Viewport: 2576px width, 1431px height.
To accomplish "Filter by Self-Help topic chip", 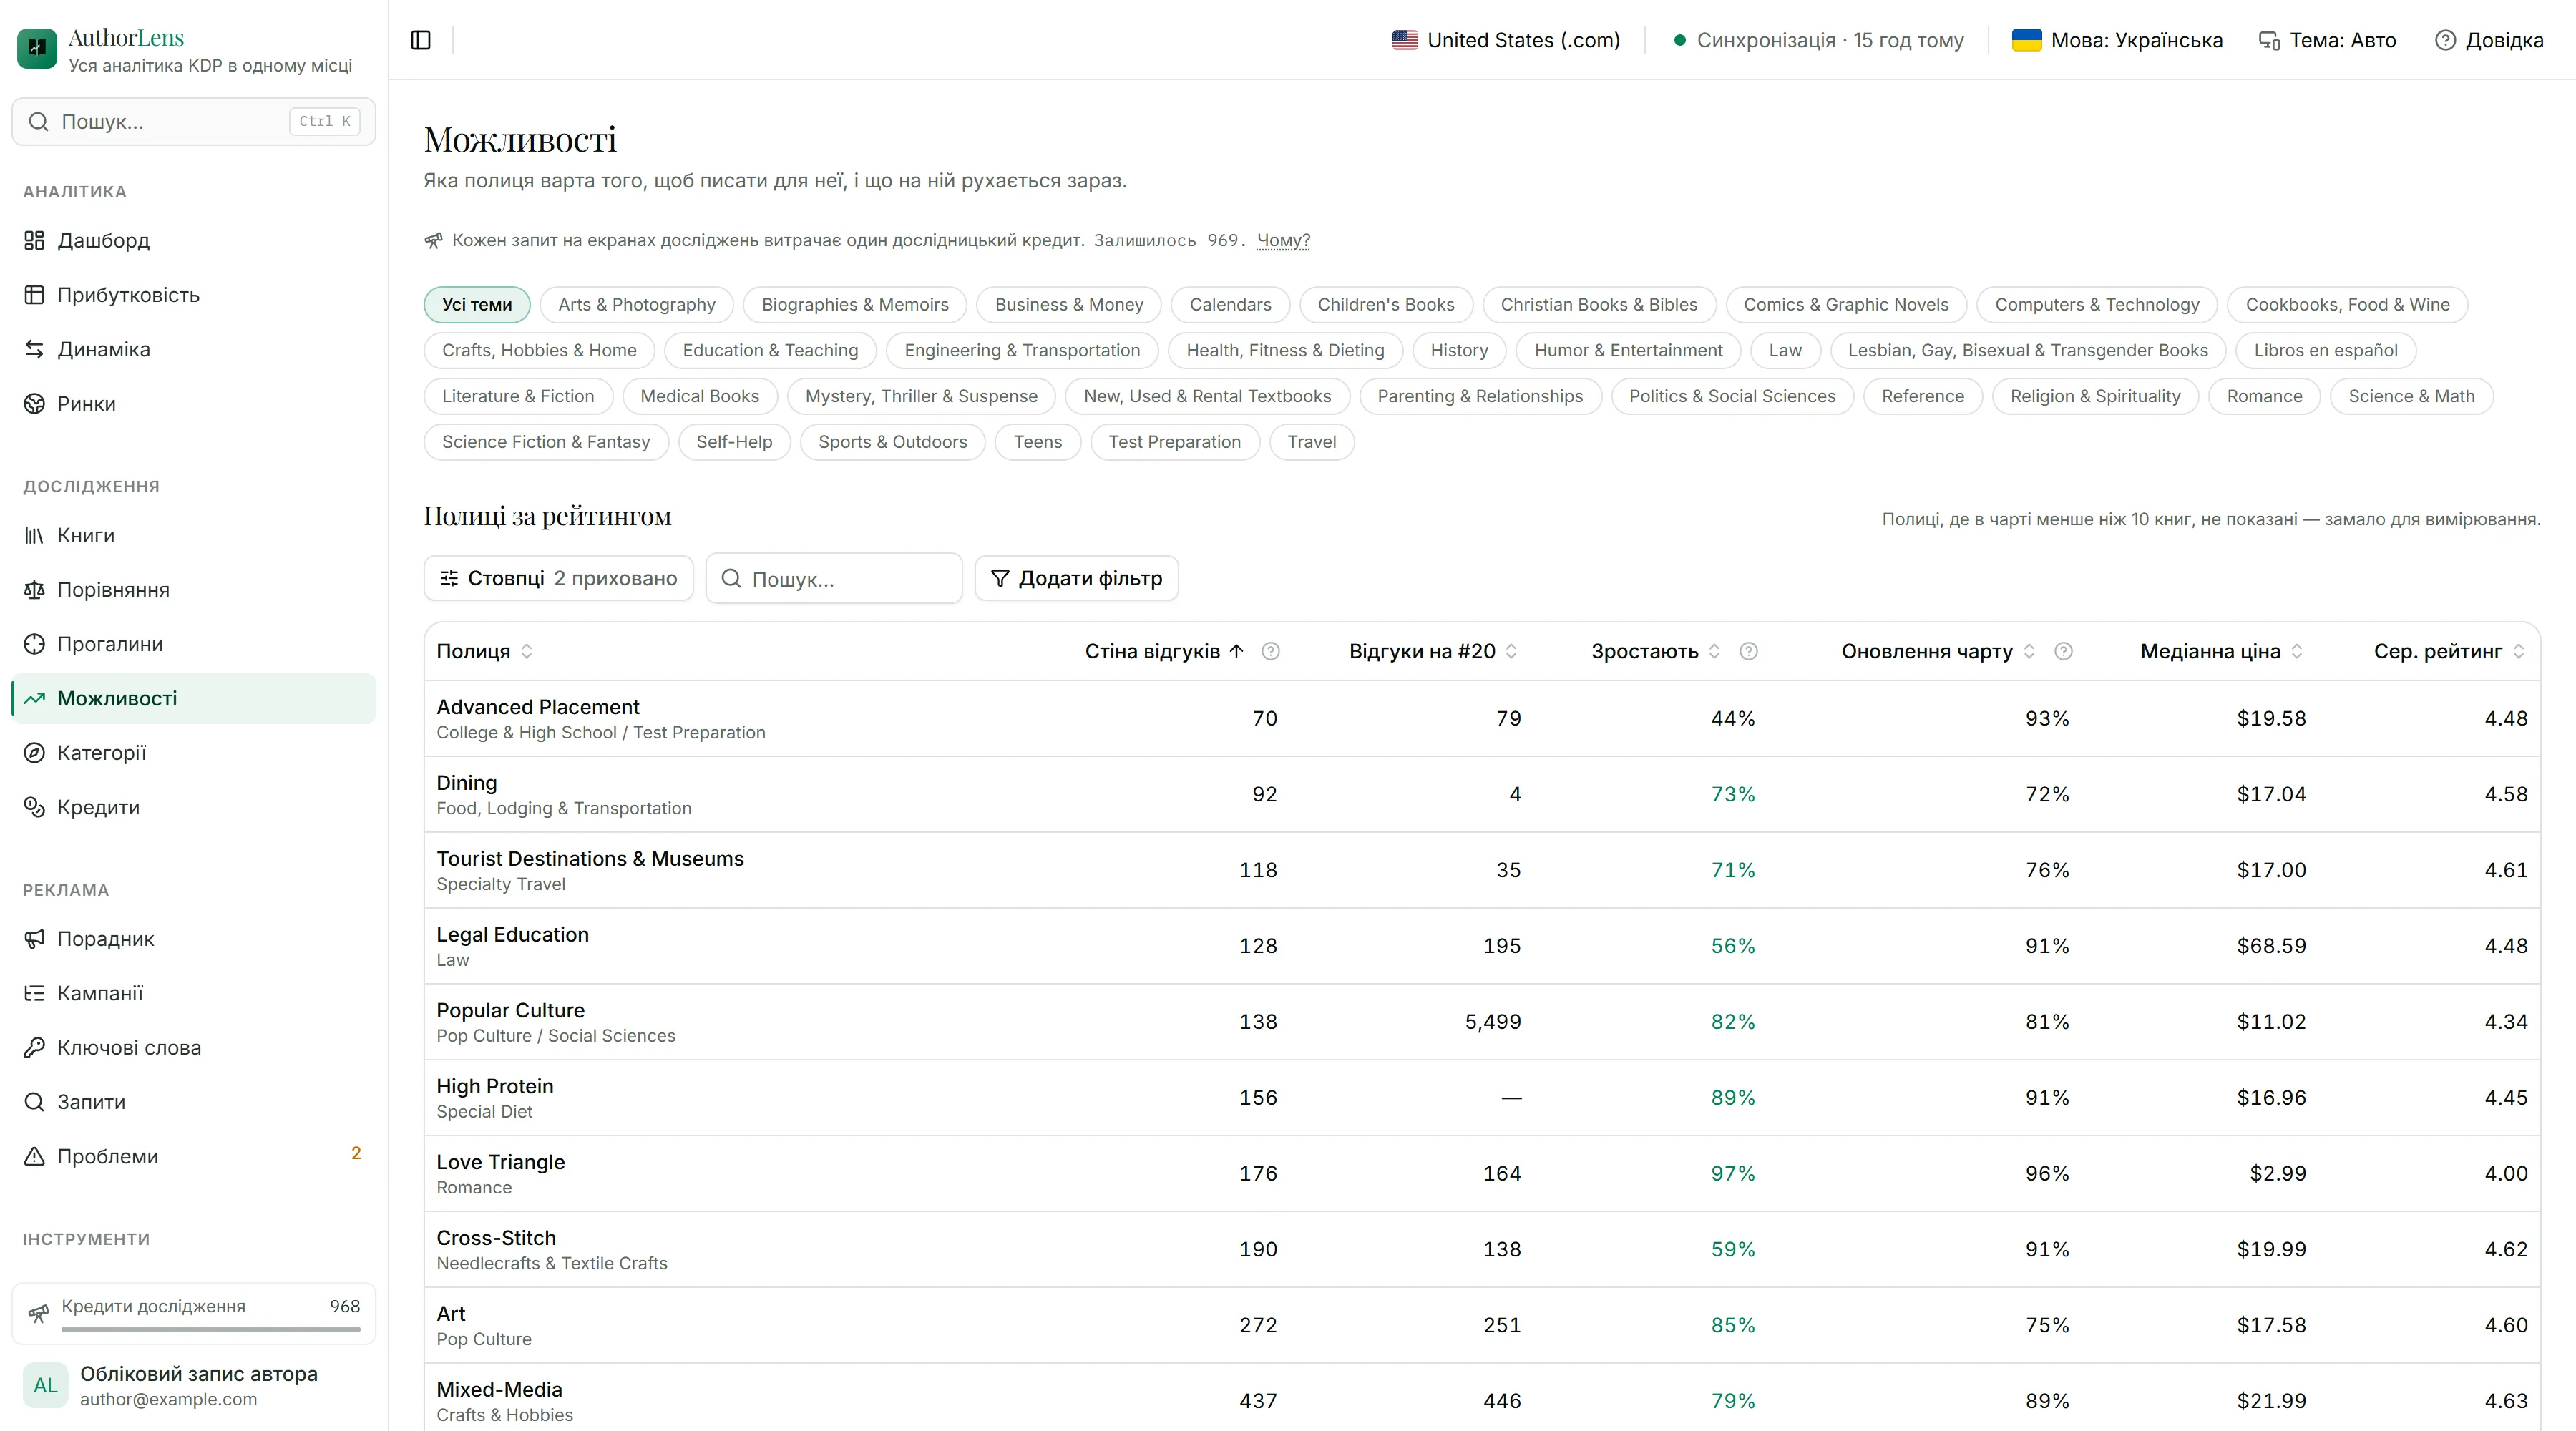I will pyautogui.click(x=734, y=442).
